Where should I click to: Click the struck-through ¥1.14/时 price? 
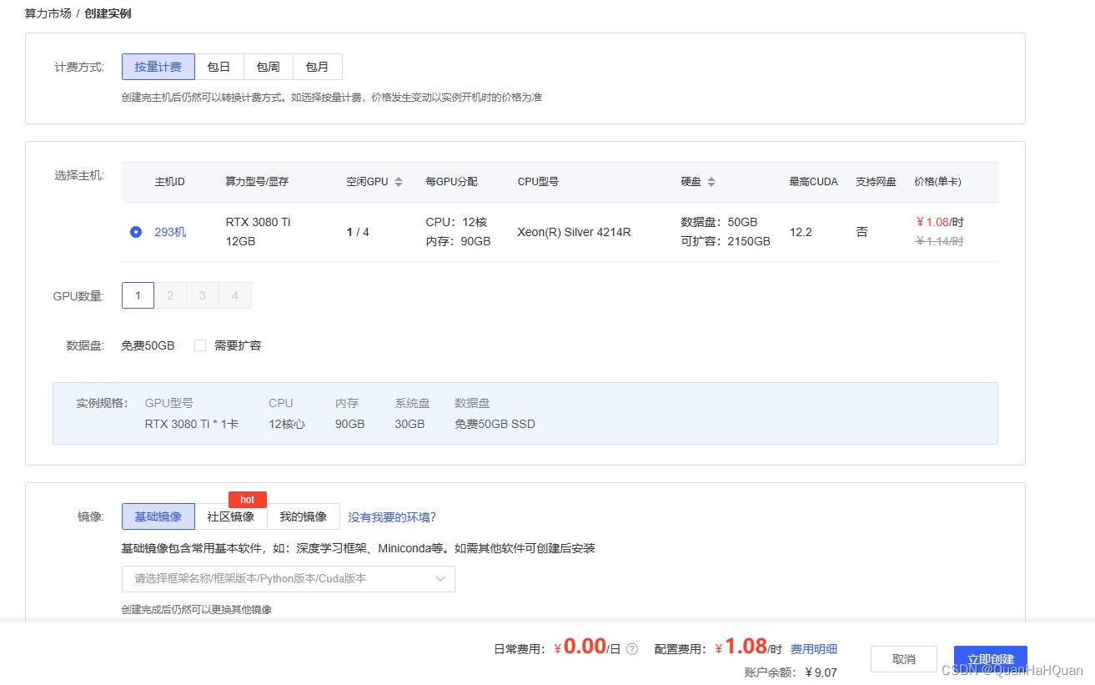click(939, 241)
